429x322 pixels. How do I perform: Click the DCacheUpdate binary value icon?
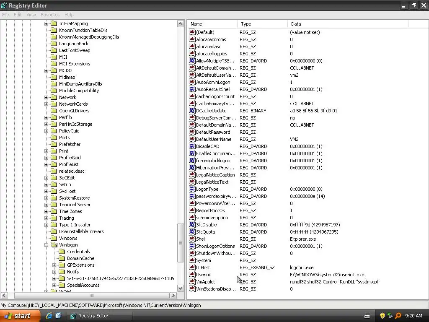click(x=192, y=111)
